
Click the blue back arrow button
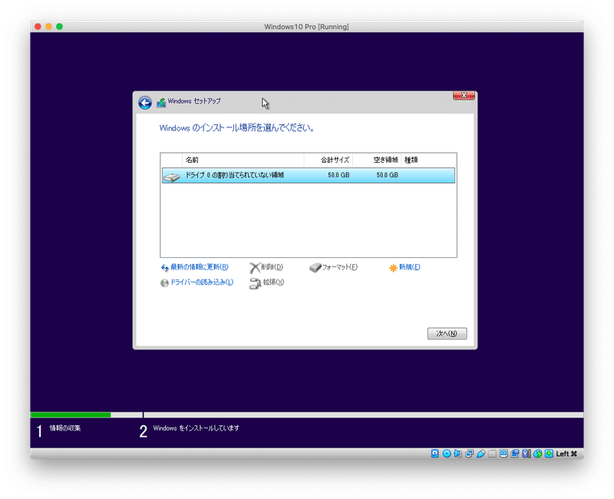click(x=144, y=101)
